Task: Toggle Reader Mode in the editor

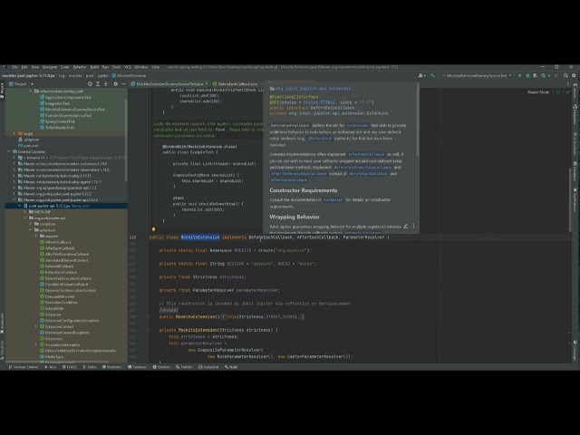Action: coord(538,92)
